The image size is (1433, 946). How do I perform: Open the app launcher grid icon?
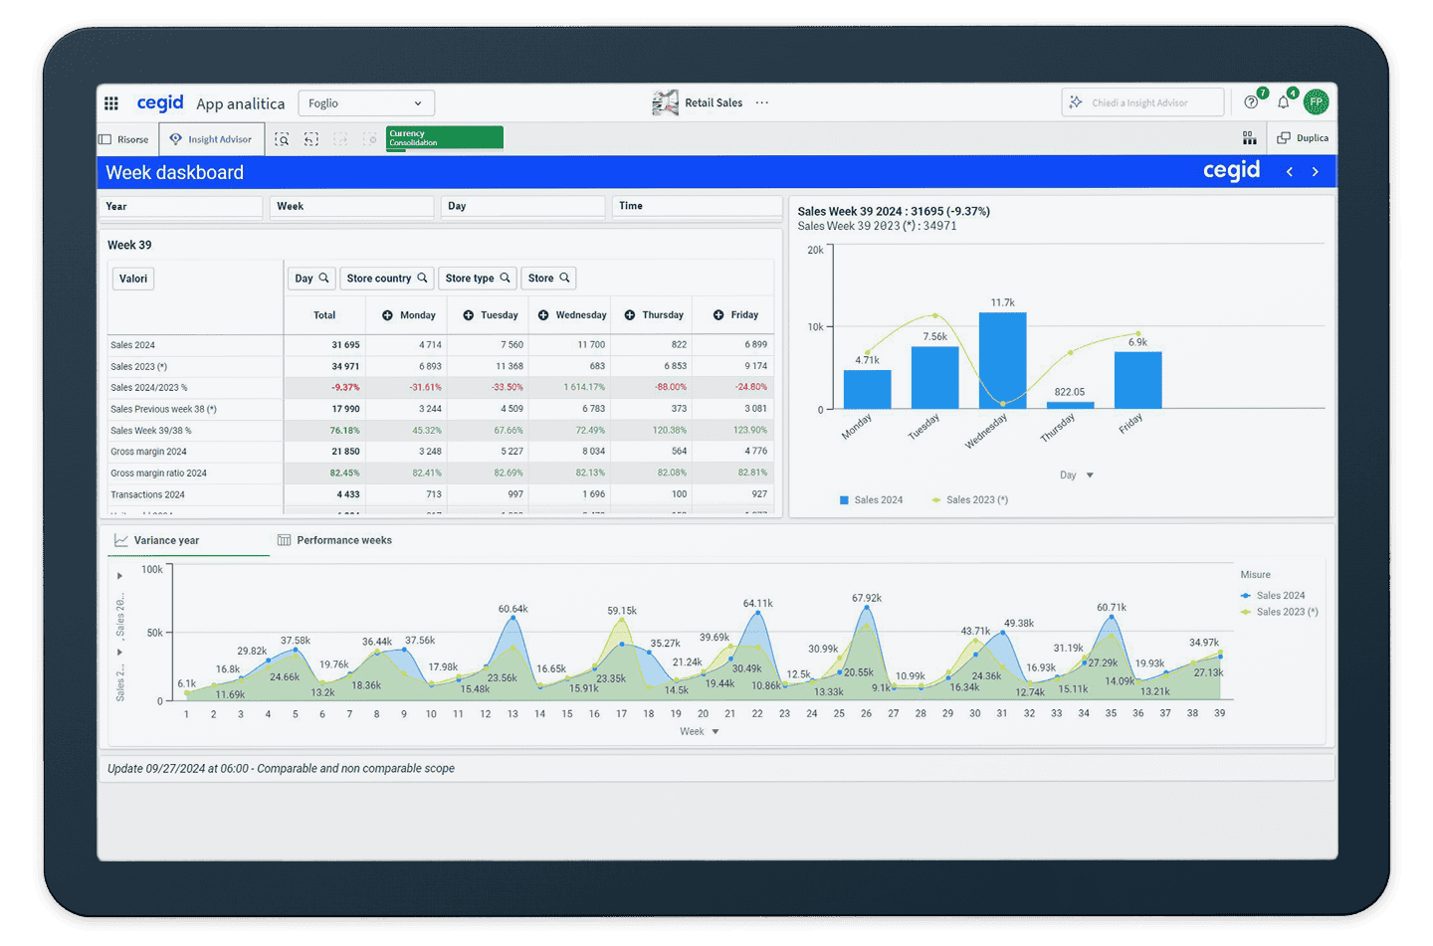[x=111, y=103]
